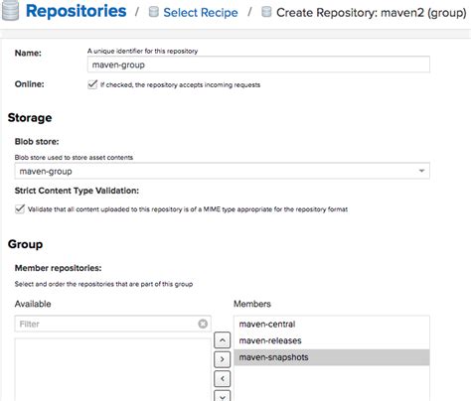
Task: Uncheck the Online checkbox
Action: click(92, 84)
